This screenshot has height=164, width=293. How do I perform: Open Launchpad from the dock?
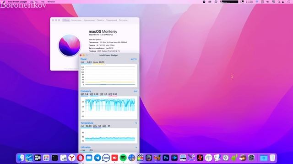[46, 158]
